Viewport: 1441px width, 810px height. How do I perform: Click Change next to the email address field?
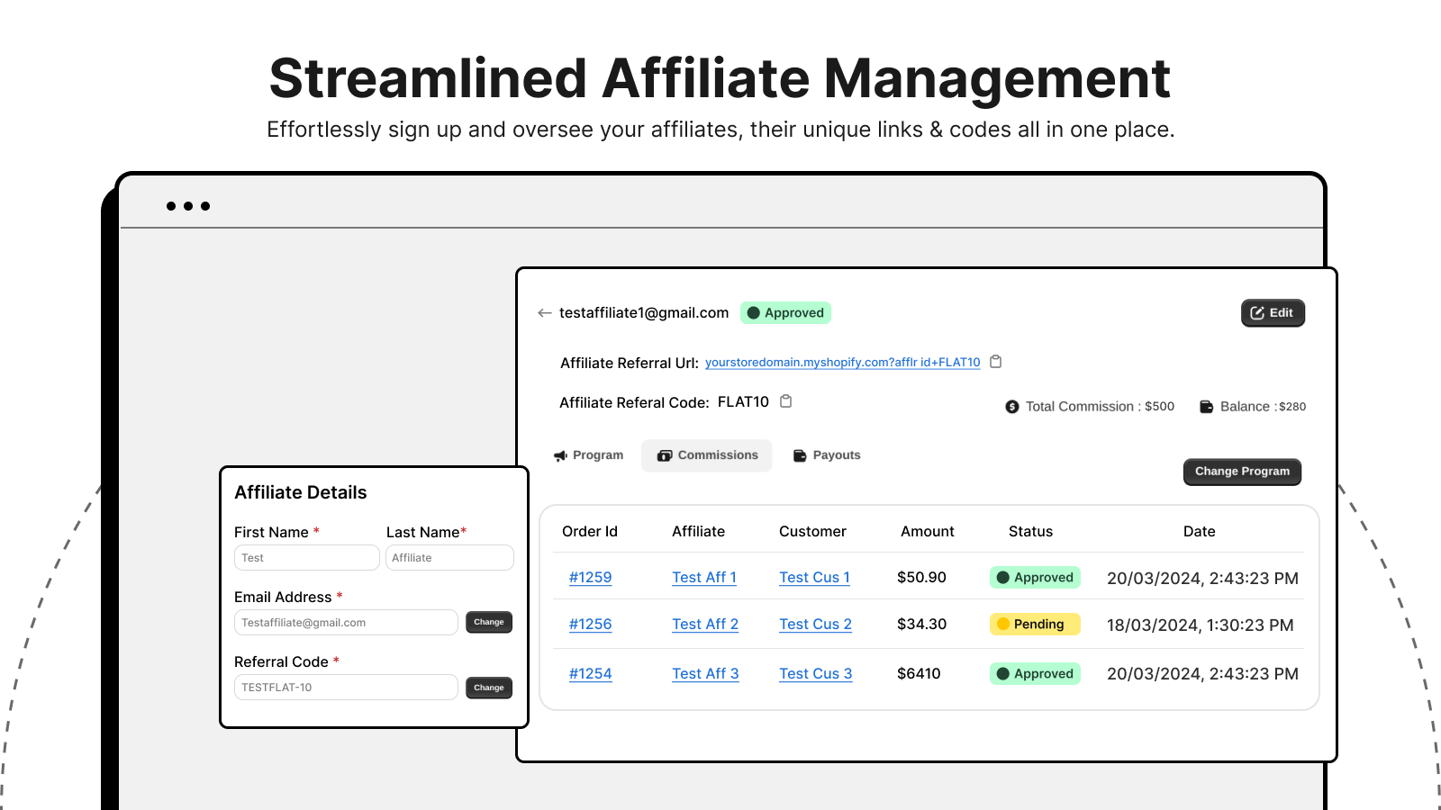click(x=488, y=622)
